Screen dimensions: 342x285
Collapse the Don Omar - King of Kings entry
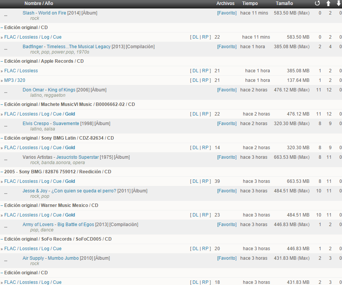5,92
